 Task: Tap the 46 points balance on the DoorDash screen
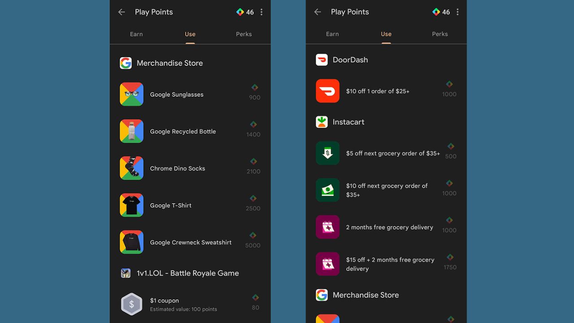pyautogui.click(x=446, y=12)
